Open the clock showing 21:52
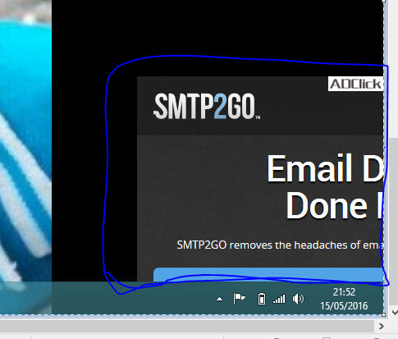Screen dimensions: 398x339 (344, 292)
